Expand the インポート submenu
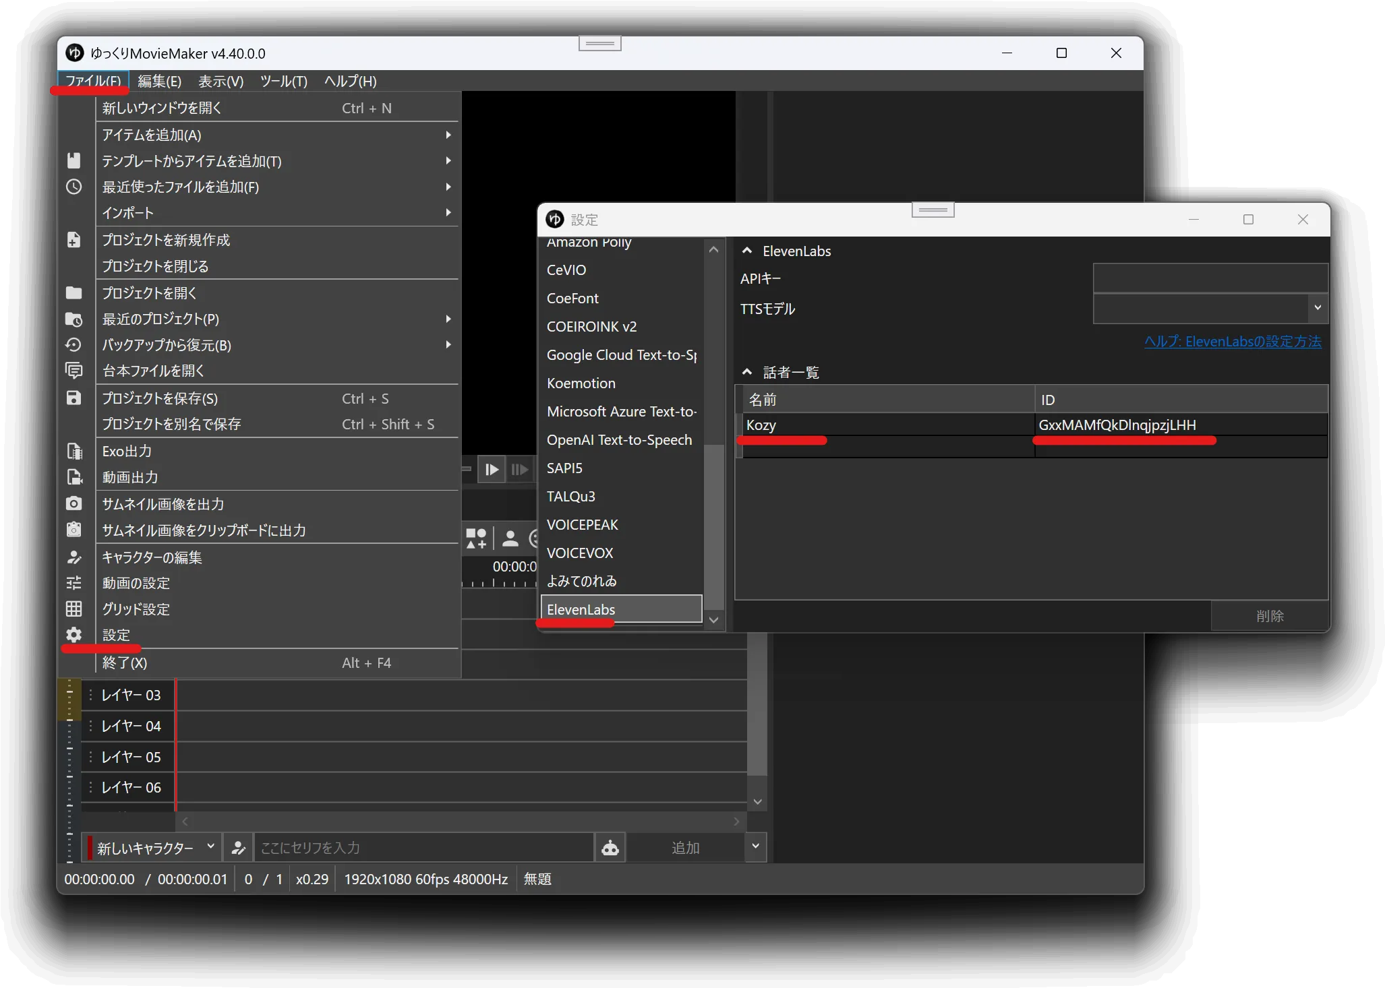 278,213
